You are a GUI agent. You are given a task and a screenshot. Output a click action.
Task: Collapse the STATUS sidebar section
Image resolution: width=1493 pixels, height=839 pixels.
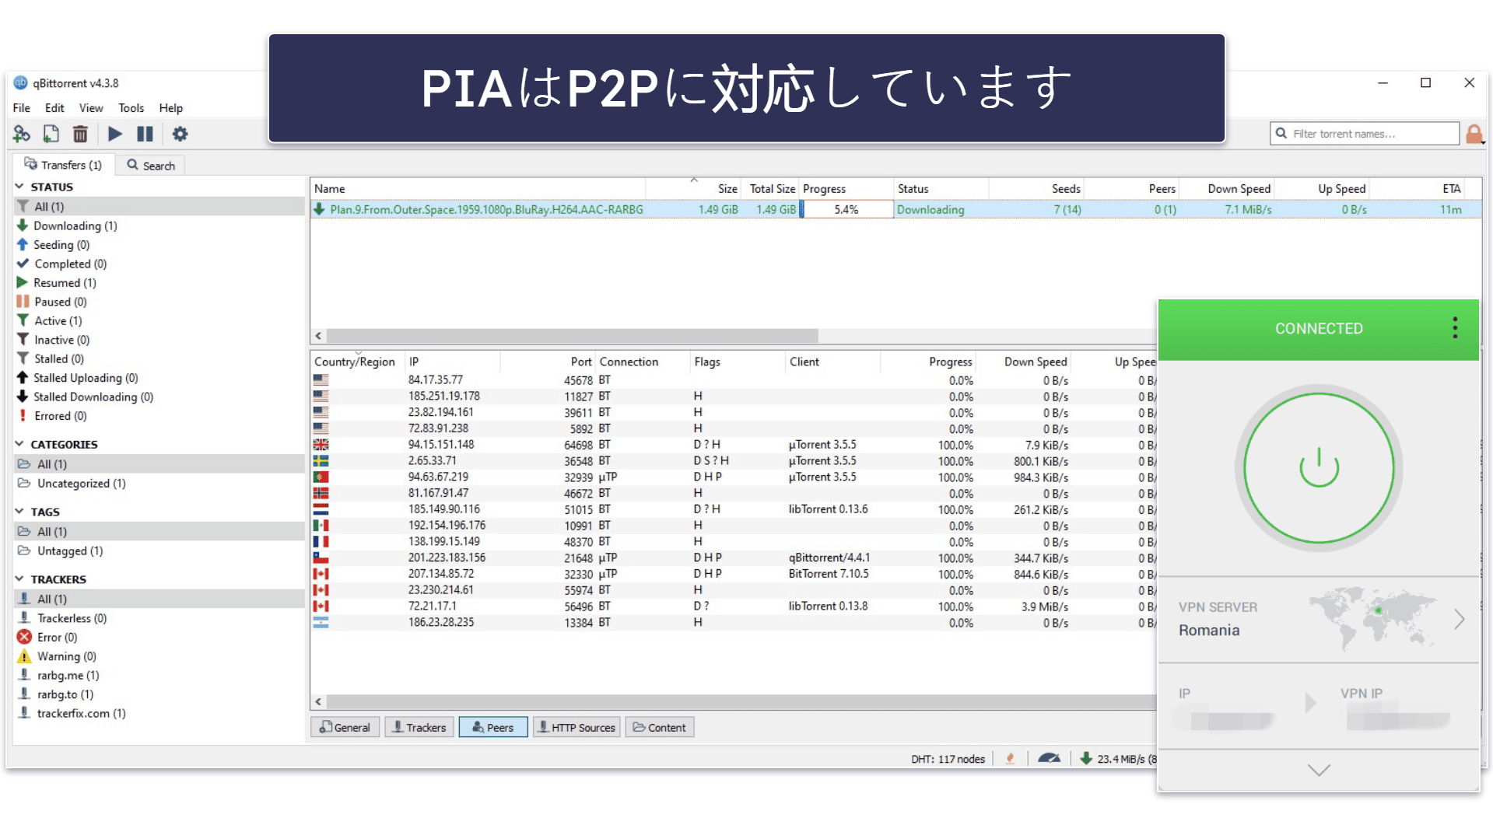tap(19, 187)
